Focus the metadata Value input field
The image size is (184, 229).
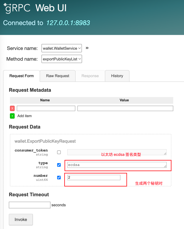tap(125, 108)
